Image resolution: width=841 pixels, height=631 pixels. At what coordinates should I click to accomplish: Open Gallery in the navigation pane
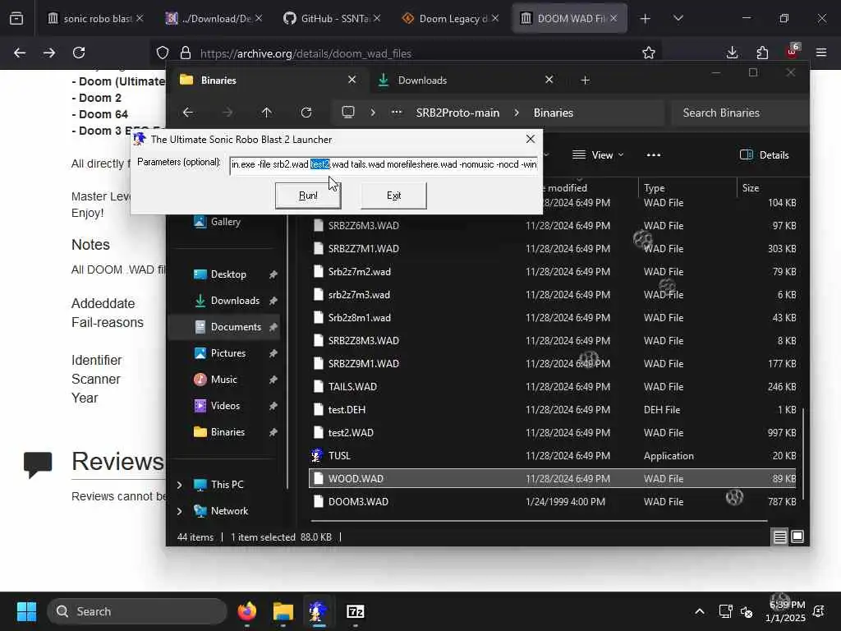(225, 222)
